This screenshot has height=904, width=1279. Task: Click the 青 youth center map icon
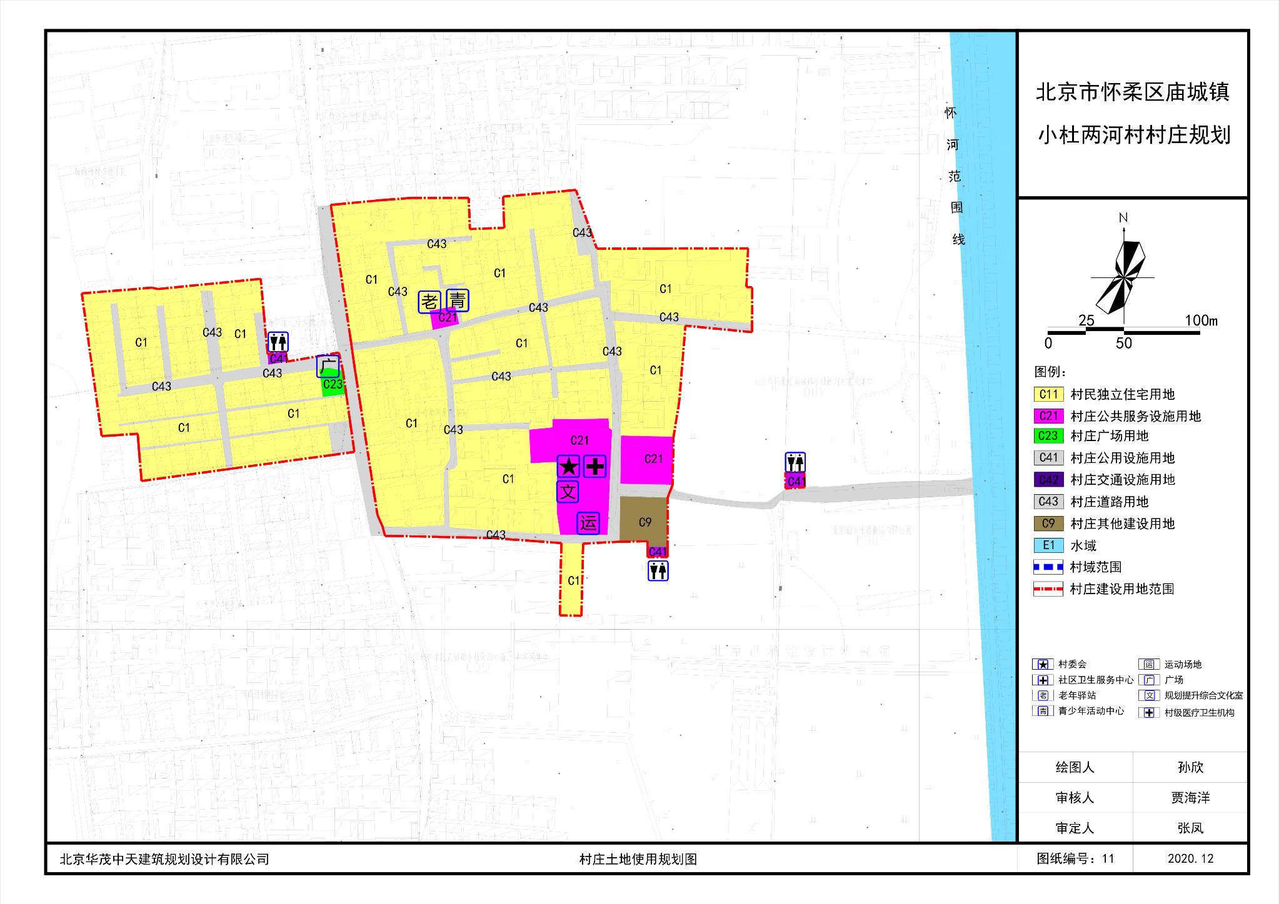pos(458,301)
